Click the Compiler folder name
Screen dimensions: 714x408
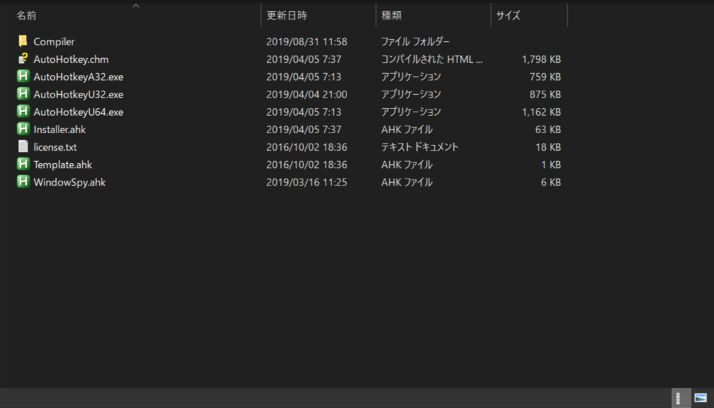tap(54, 42)
